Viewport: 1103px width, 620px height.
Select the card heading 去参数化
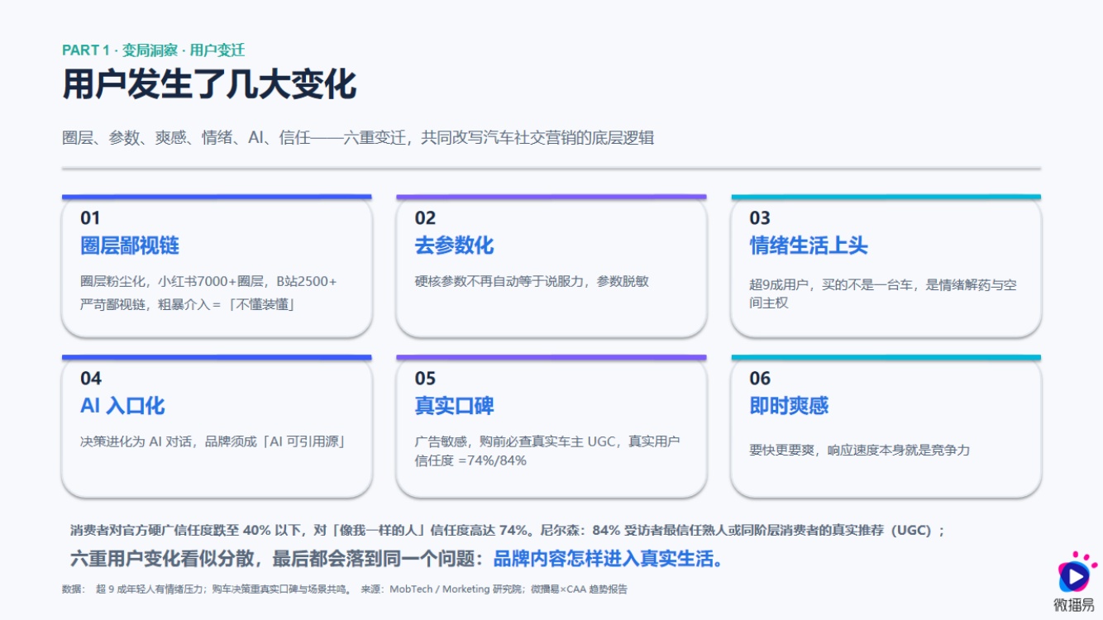click(x=454, y=246)
